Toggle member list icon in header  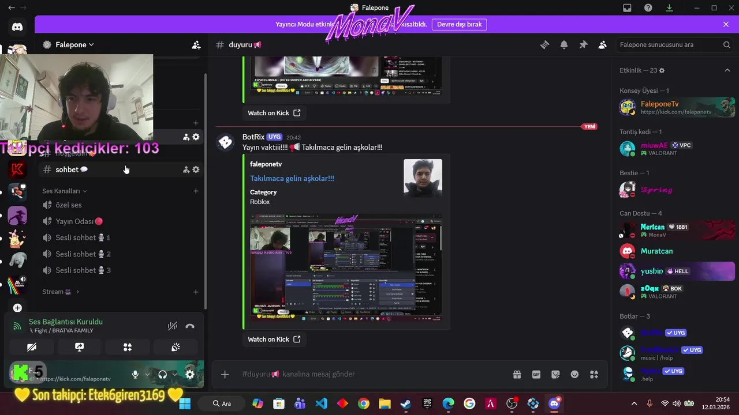pyautogui.click(x=603, y=45)
